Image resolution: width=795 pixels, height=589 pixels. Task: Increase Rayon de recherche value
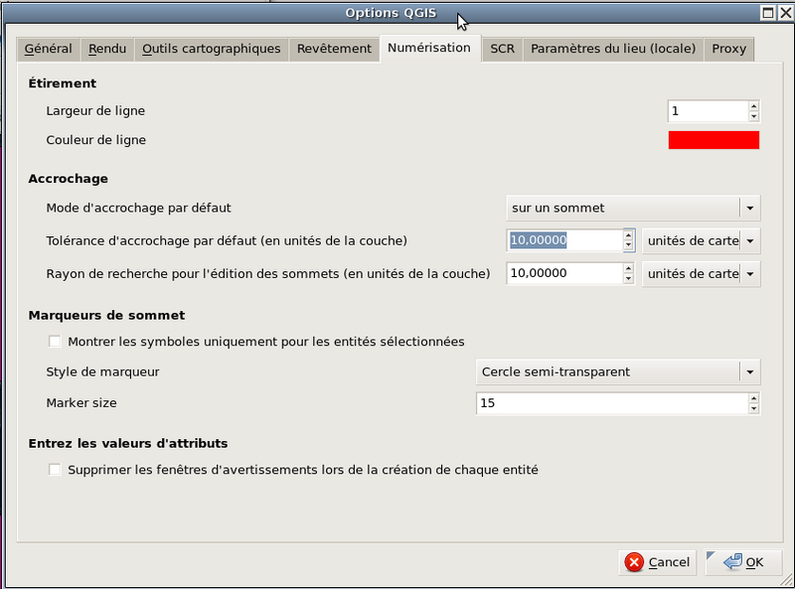coord(629,268)
